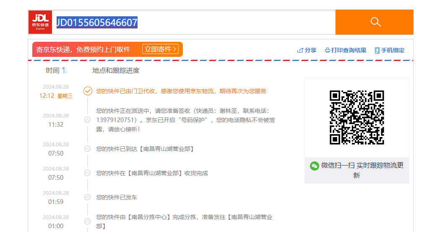Click the QR code image
The height and width of the screenshot is (232, 437).
(x=357, y=117)
